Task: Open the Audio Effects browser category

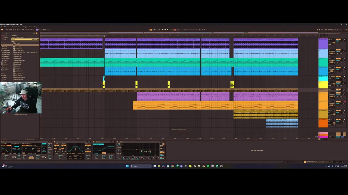Action: click(x=6, y=53)
